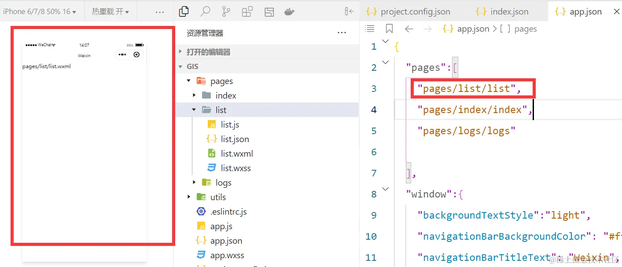Screen dimensions: 622x267
Task: Open .eslintrc.js file
Action: pyautogui.click(x=228, y=212)
